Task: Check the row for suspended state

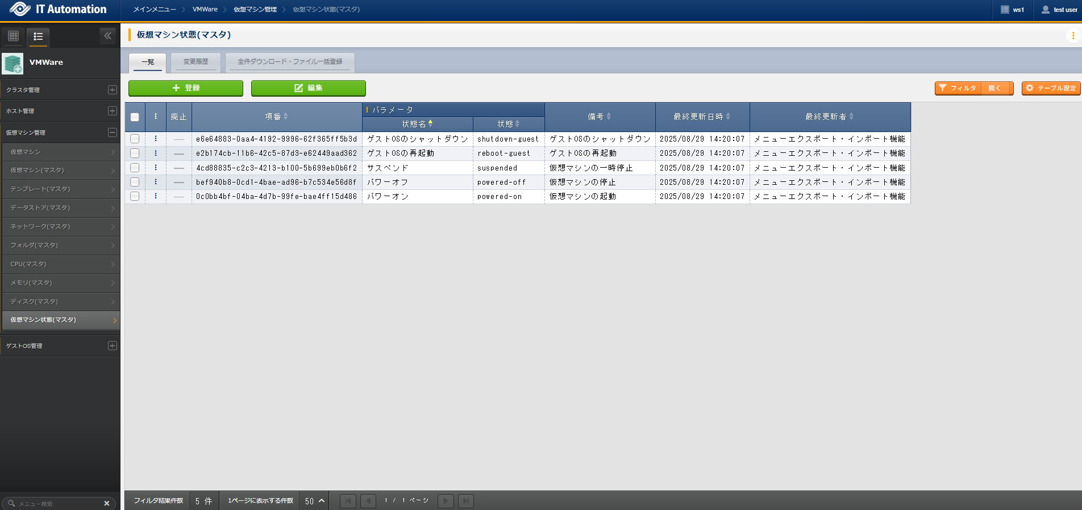Action: pyautogui.click(x=135, y=168)
